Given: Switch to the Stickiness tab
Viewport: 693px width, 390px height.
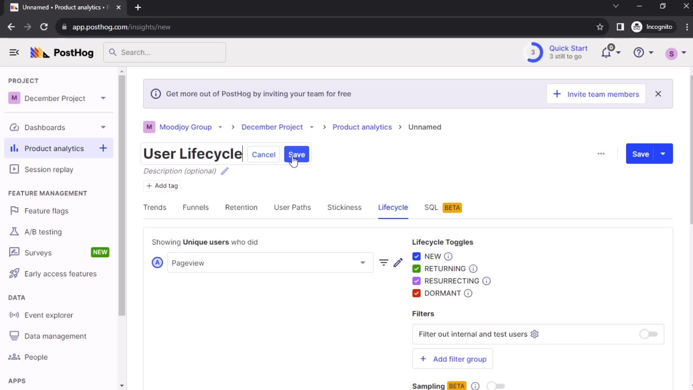Looking at the screenshot, I should 344,208.
